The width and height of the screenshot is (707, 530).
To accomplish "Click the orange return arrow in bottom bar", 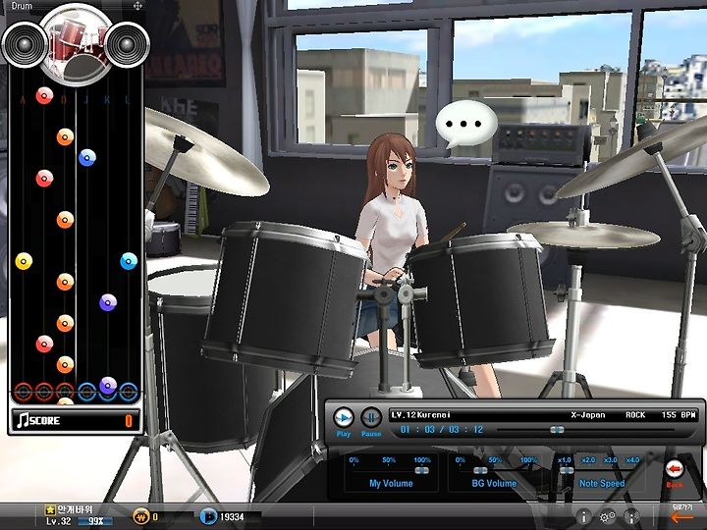I will tap(682, 518).
